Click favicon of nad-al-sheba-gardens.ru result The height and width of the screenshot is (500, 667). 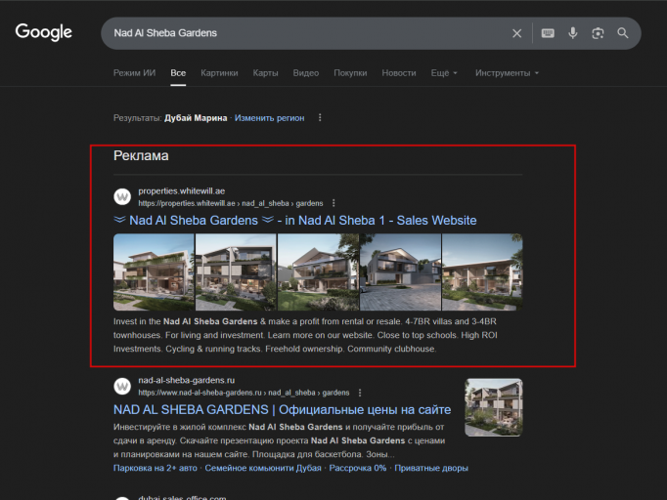click(122, 386)
